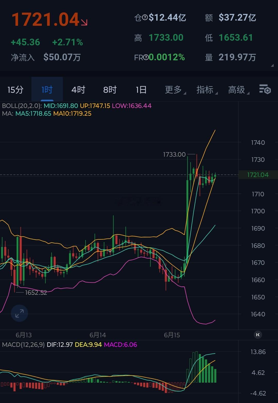Tap the 6月15 date axis label
The height and width of the screenshot is (403, 278).
pos(172,335)
